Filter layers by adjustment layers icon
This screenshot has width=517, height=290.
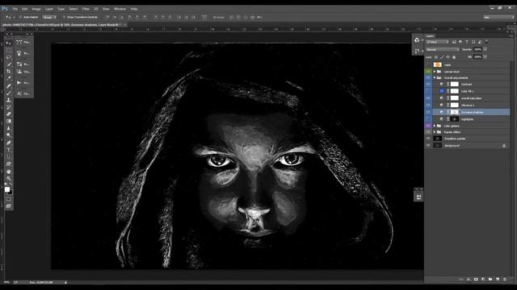[x=460, y=42]
